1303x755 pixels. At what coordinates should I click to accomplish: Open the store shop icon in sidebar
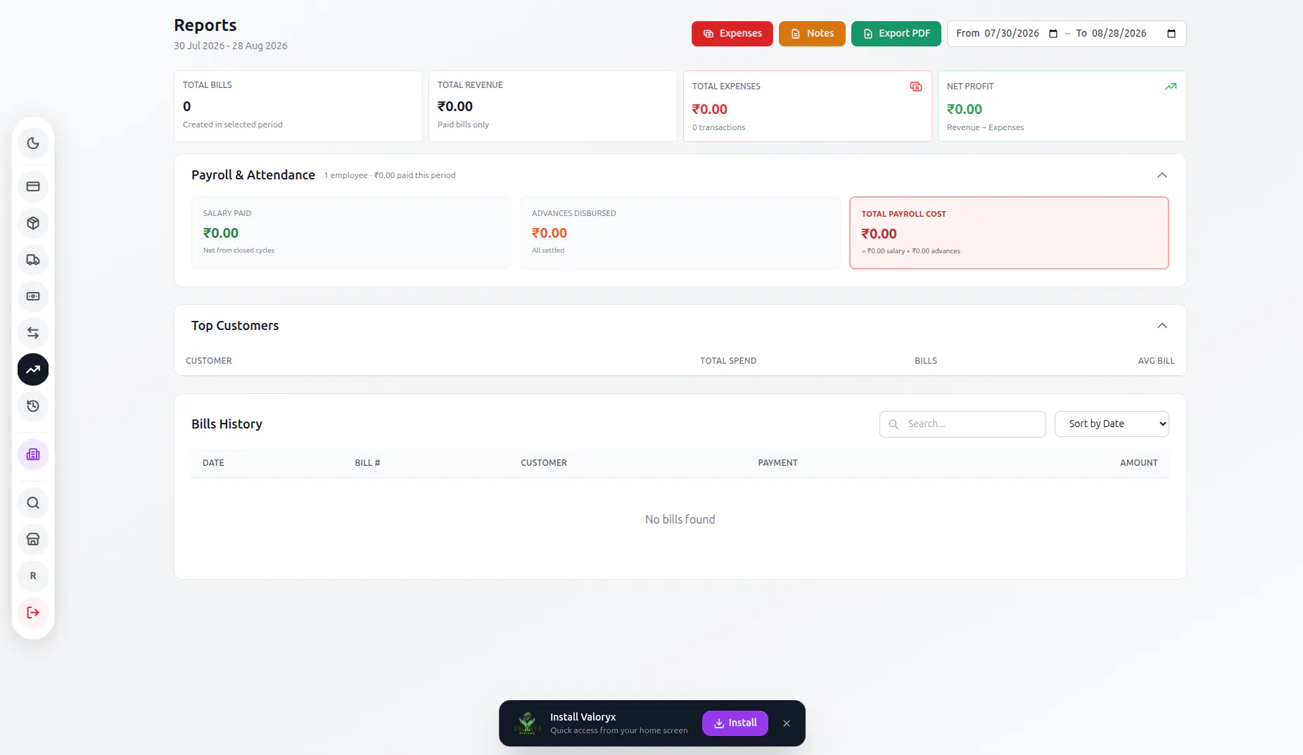point(33,540)
